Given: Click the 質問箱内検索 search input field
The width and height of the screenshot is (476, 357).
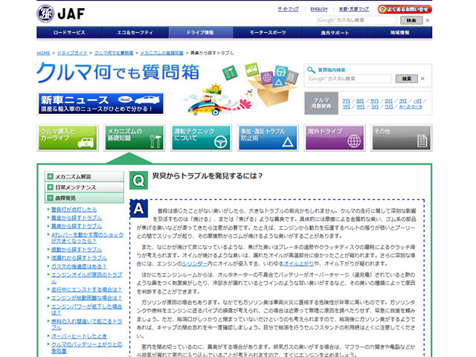Looking at the screenshot, I should [349, 78].
